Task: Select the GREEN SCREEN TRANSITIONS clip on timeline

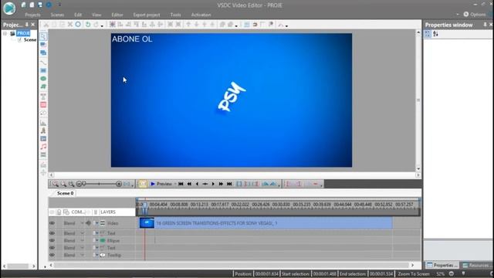Action: click(x=266, y=223)
